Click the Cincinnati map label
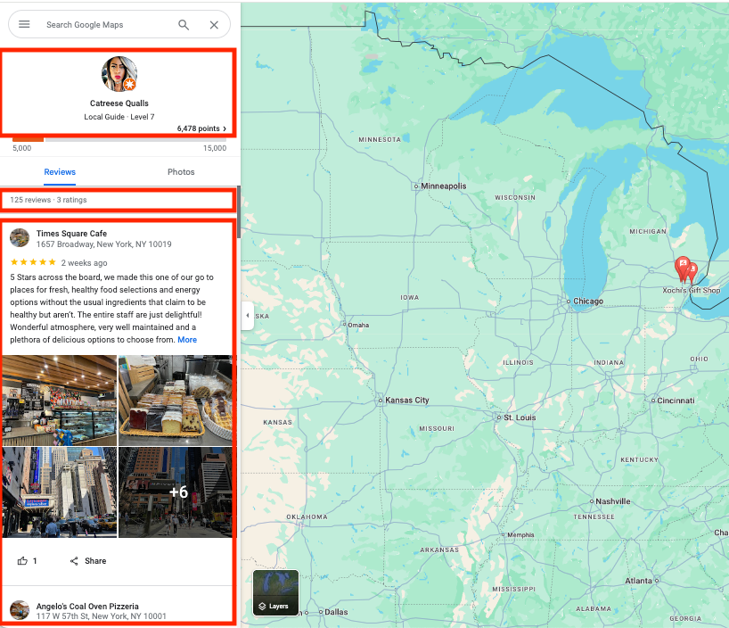The width and height of the screenshot is (729, 628). point(676,401)
